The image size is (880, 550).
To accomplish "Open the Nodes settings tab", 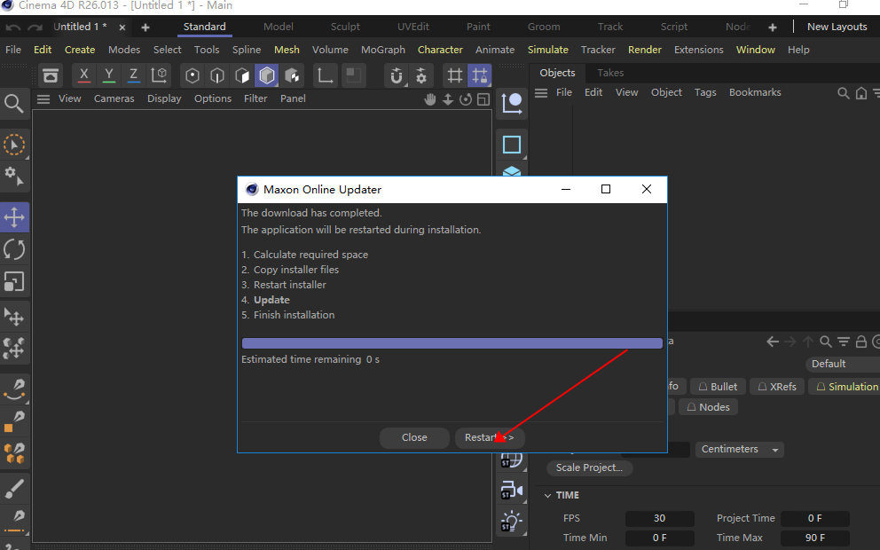I will 708,407.
